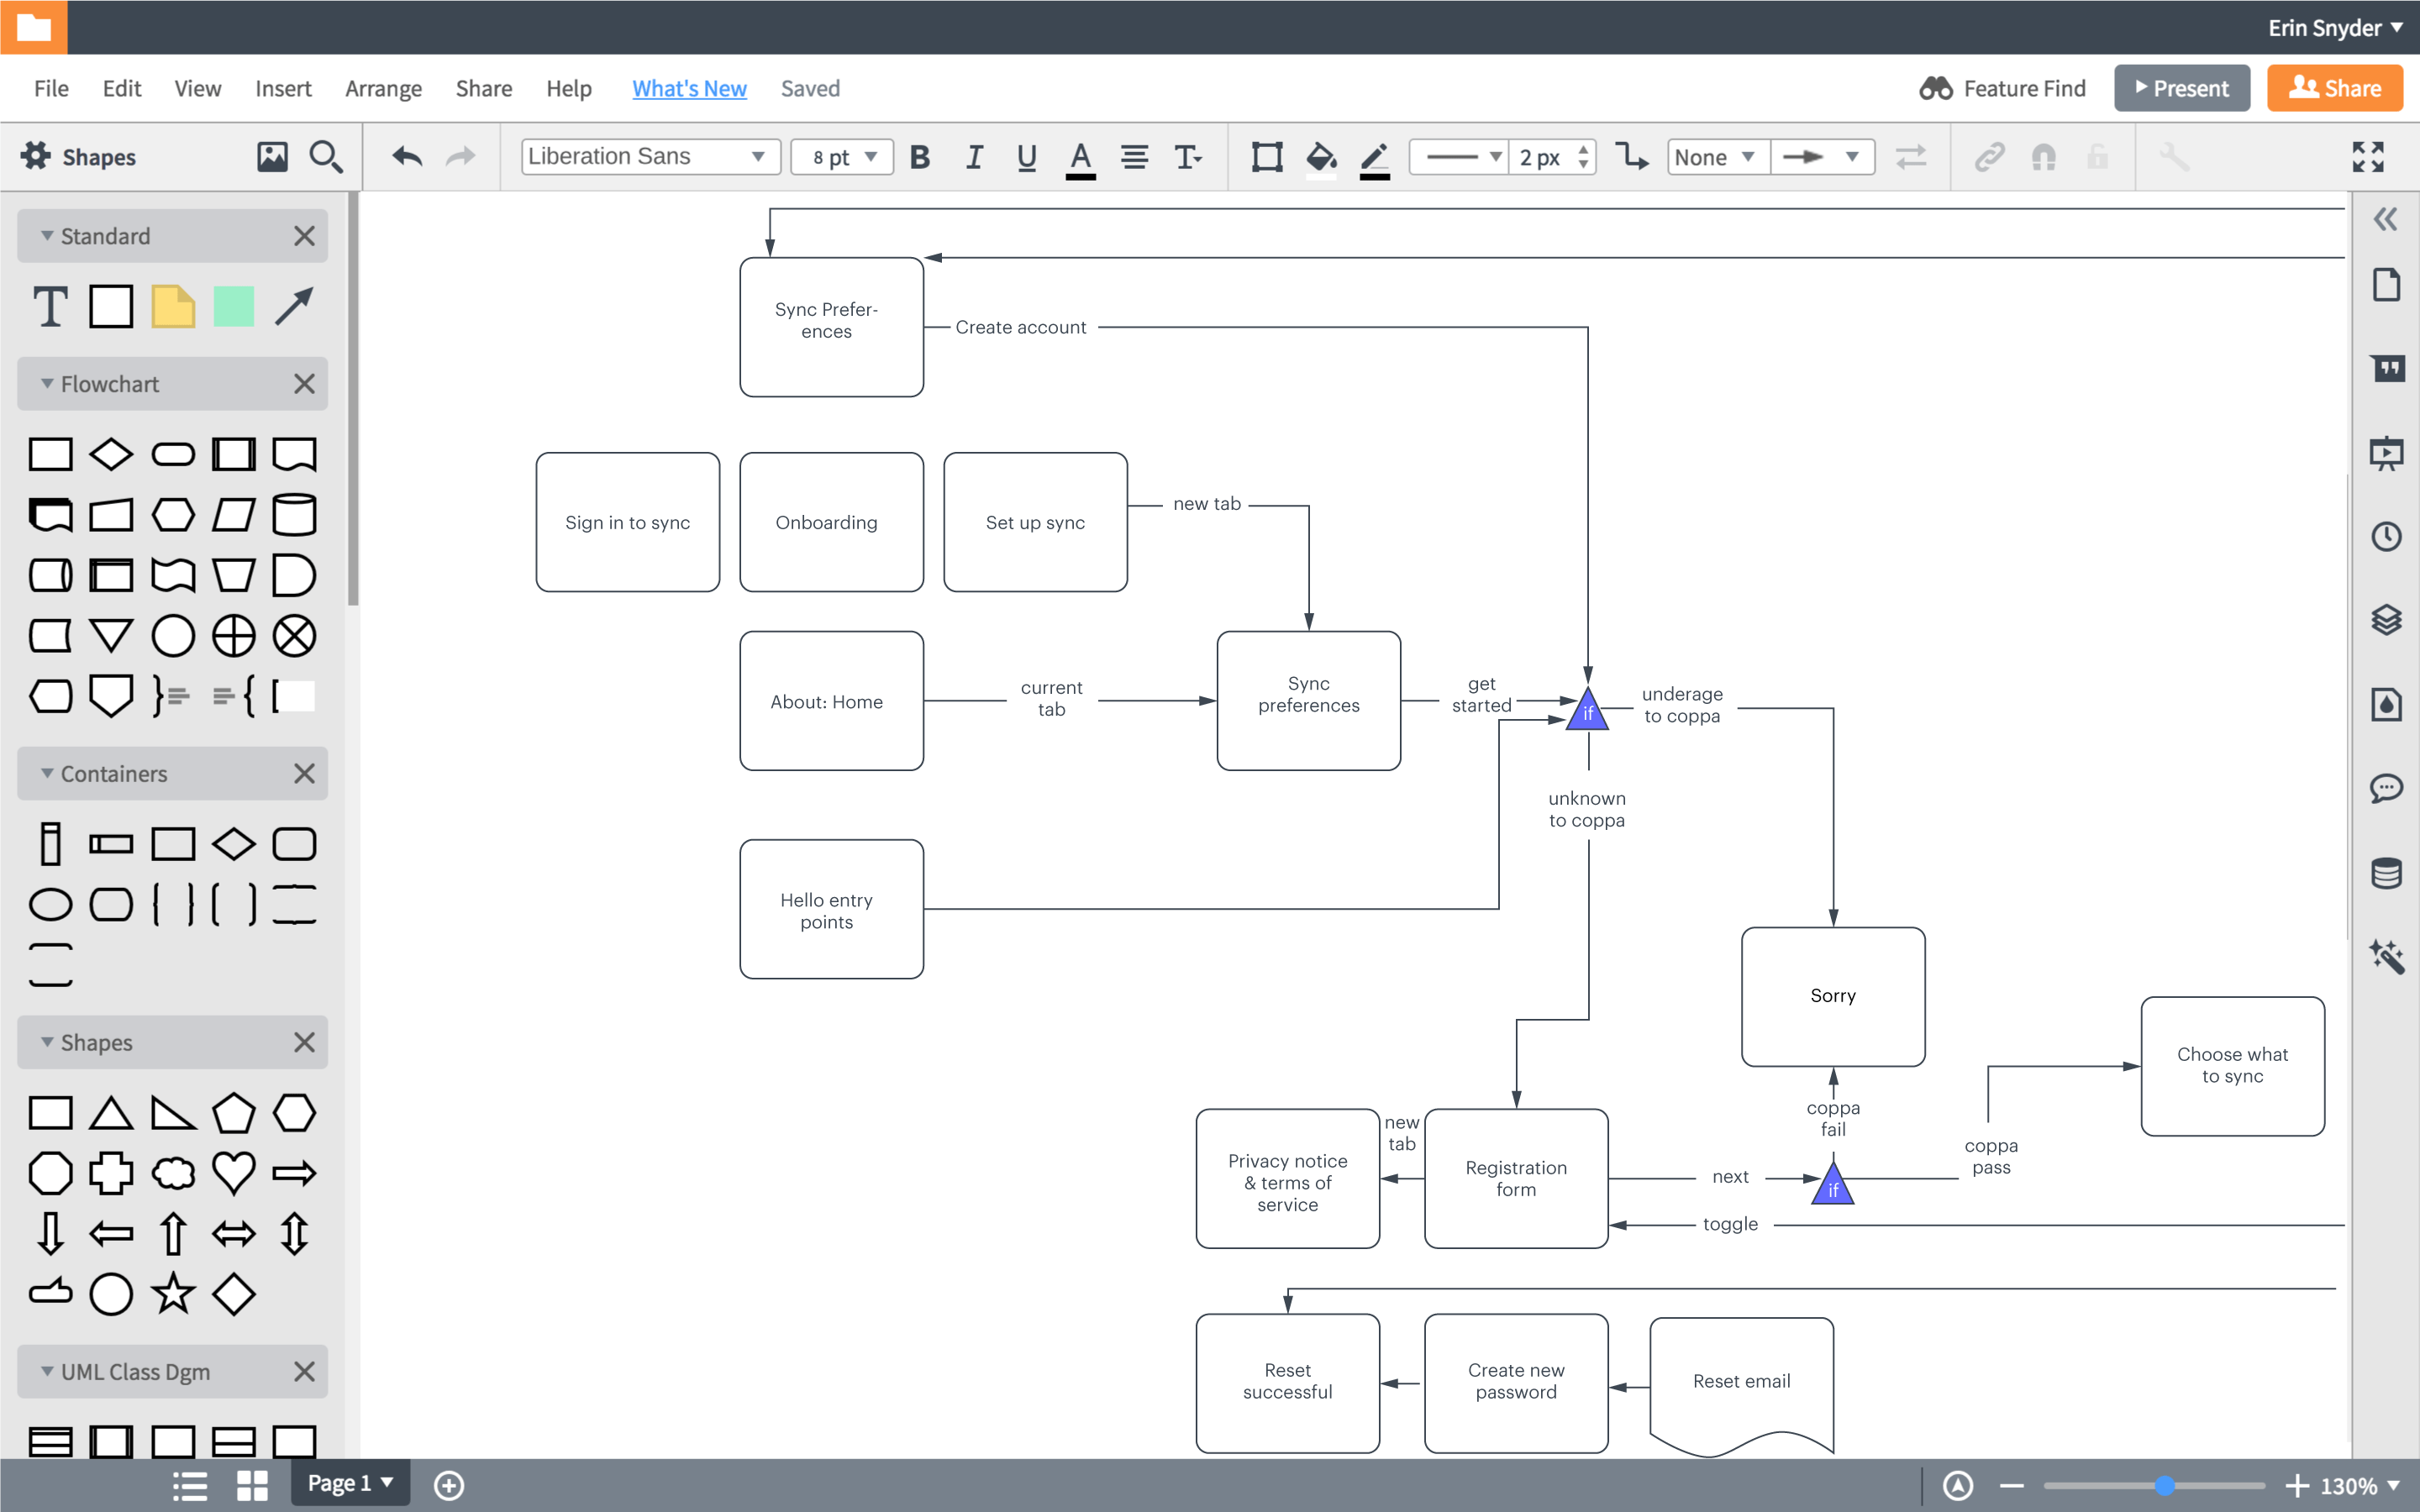Open the Insert menu
Viewport: 2420px width, 1512px height.
[283, 89]
